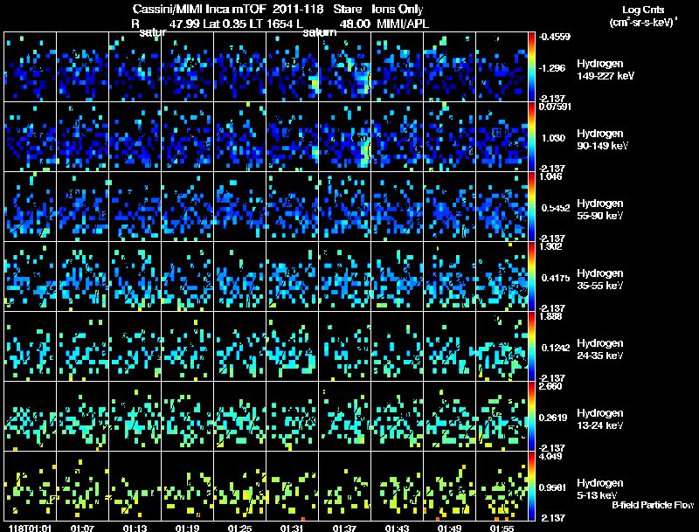Click the colorbar beside Hydrogen 35-55 keV
This screenshot has height=532, width=699.
[x=531, y=277]
